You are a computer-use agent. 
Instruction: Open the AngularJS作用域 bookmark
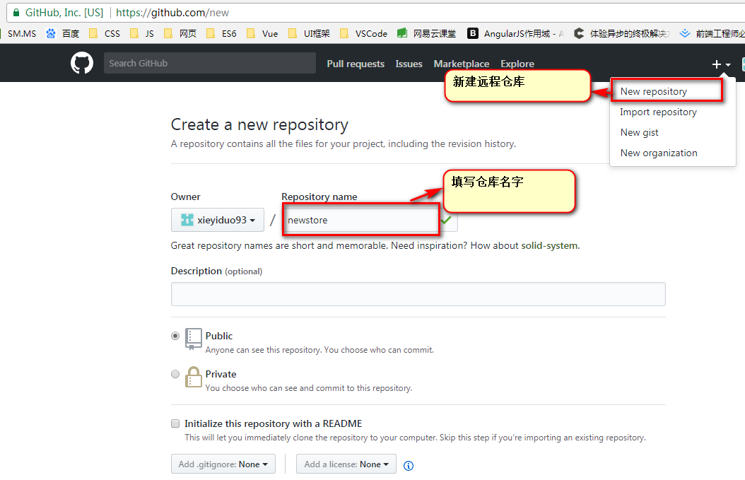515,33
